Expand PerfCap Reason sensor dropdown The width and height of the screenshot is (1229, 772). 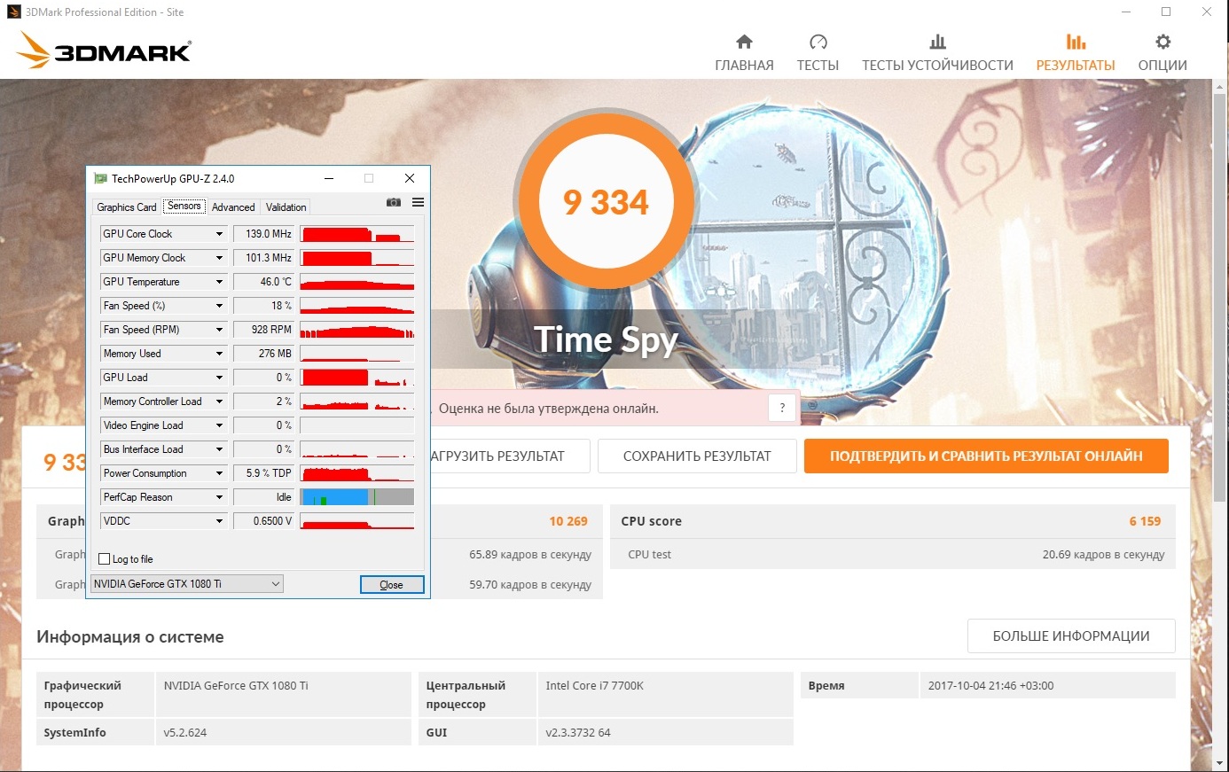click(219, 497)
